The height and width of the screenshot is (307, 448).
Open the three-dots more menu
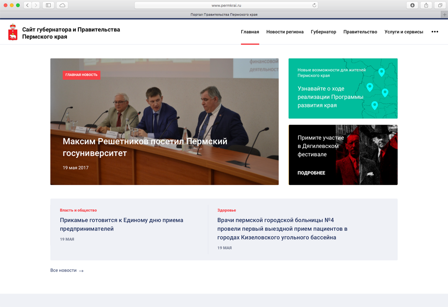click(x=435, y=32)
